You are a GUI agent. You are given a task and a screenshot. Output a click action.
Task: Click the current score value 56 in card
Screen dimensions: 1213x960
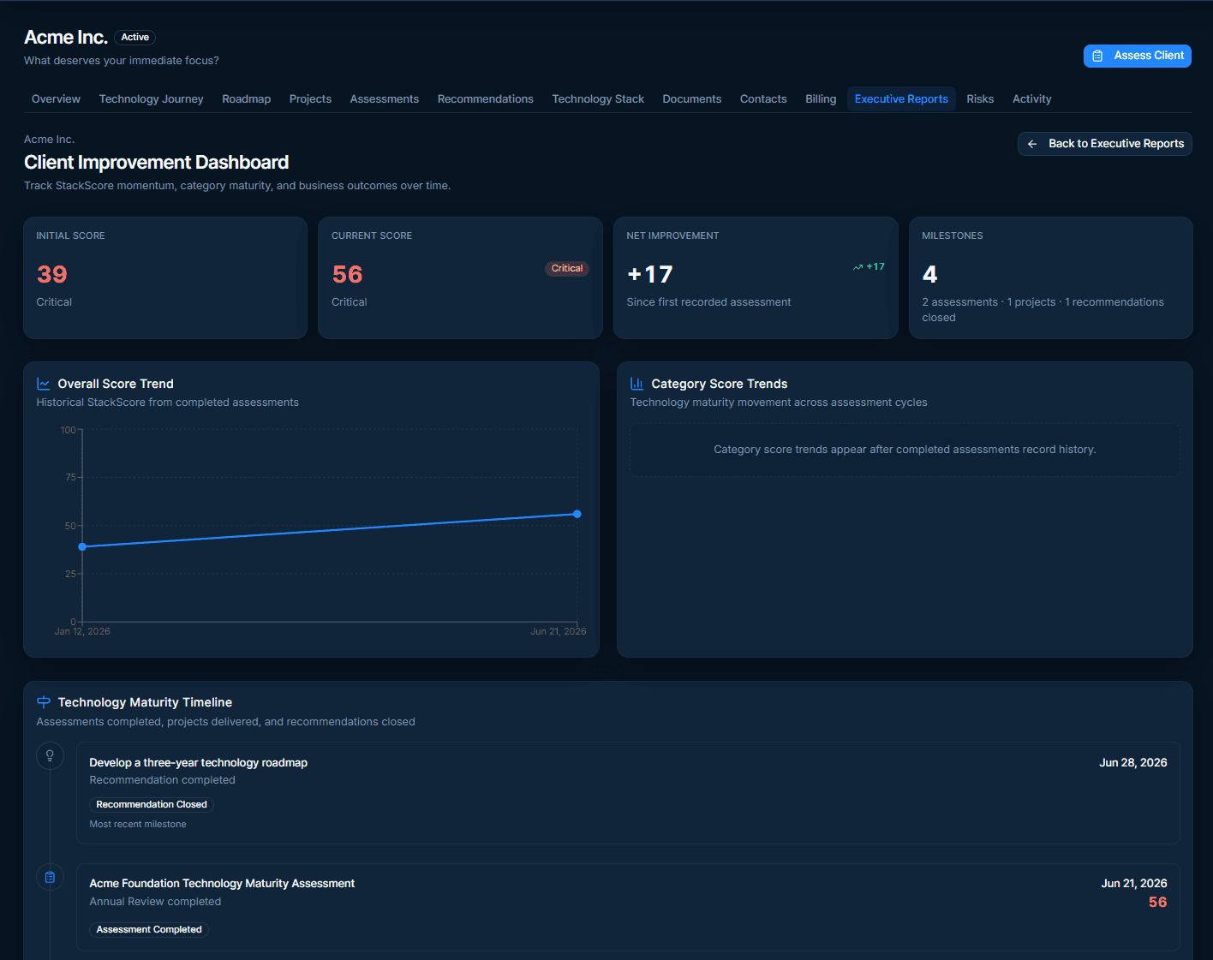pos(348,274)
